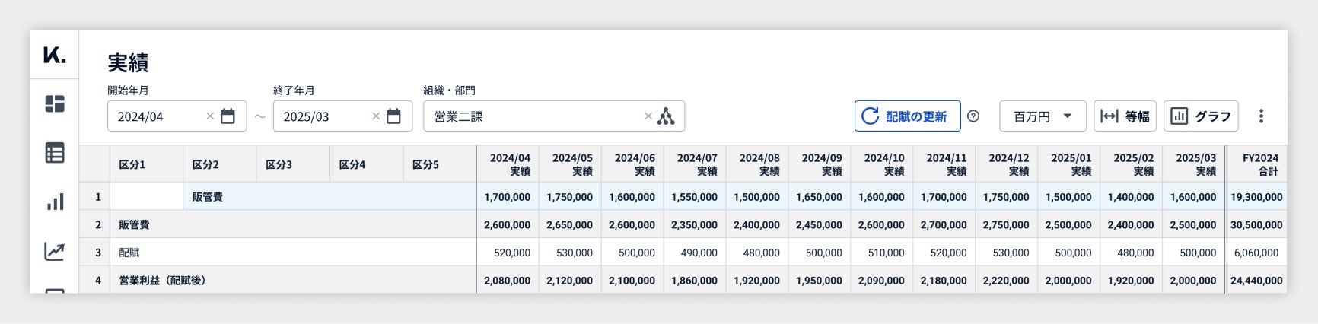Clear the end month 2025/03 value
The width and height of the screenshot is (1318, 324).
coord(376,116)
